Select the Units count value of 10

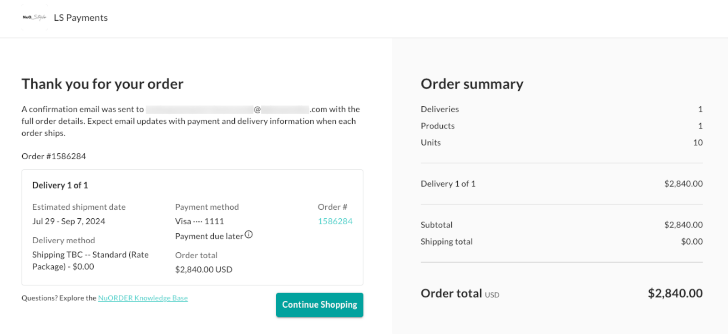(698, 142)
